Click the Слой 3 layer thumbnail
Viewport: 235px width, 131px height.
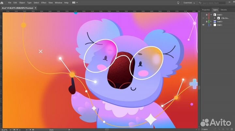tap(215, 21)
